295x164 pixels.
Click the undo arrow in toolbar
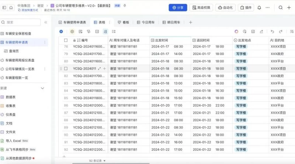(x=272, y=32)
